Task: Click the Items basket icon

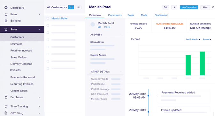Action: (x=6, y=14)
